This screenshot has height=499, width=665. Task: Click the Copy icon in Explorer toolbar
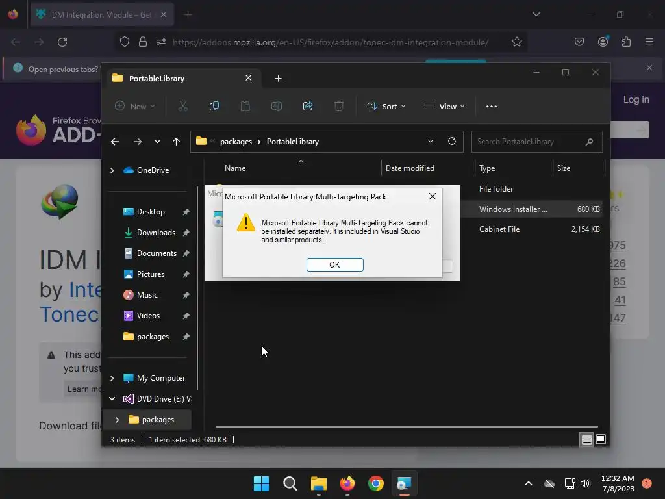(x=214, y=106)
